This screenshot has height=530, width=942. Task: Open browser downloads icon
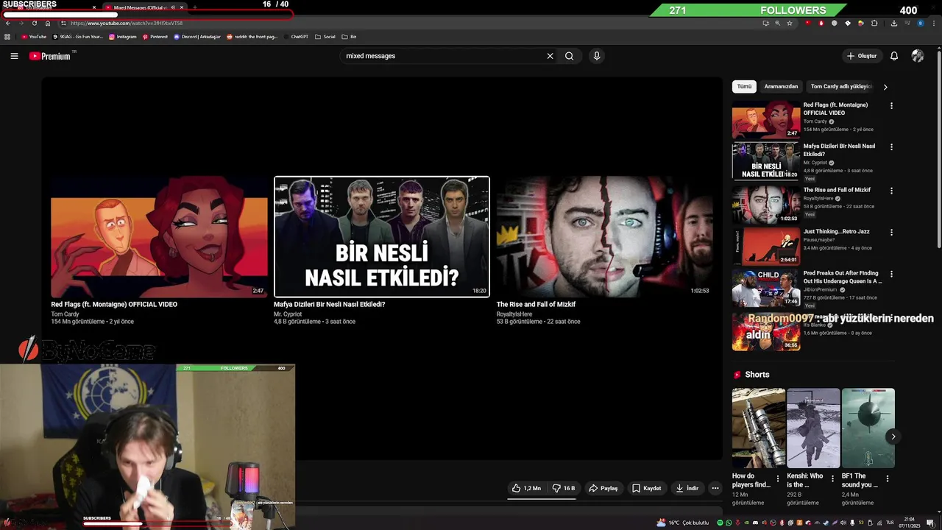(893, 23)
